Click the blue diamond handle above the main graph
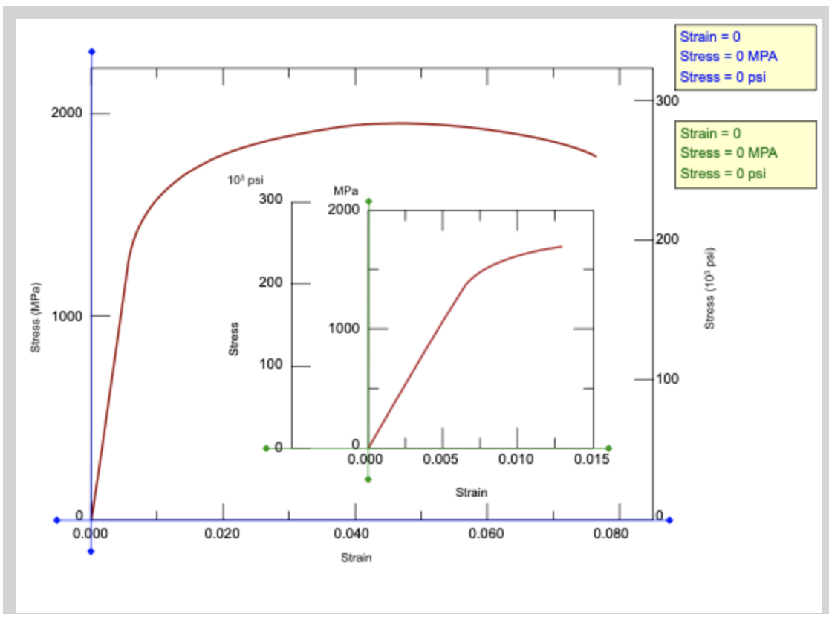Screen dimensions: 829x626 91,51
